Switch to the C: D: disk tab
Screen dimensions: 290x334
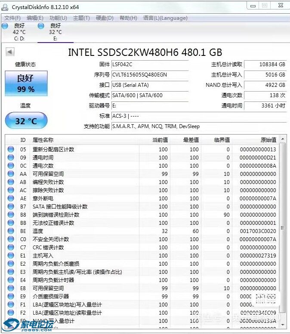point(19,32)
